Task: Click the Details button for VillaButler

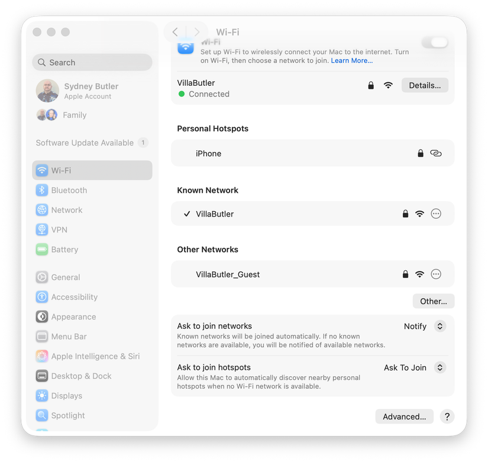Action: click(x=425, y=85)
